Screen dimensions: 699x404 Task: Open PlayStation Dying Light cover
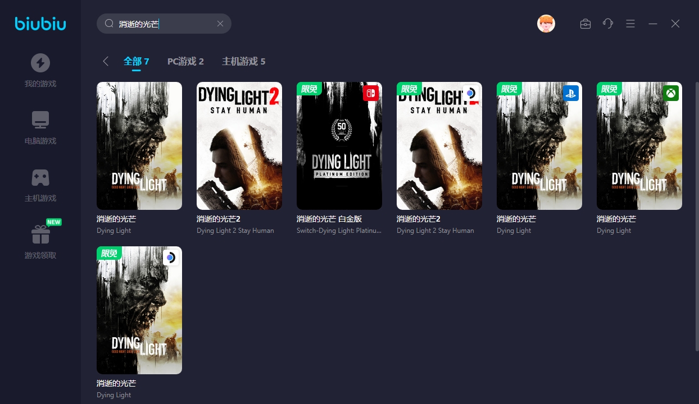539,146
